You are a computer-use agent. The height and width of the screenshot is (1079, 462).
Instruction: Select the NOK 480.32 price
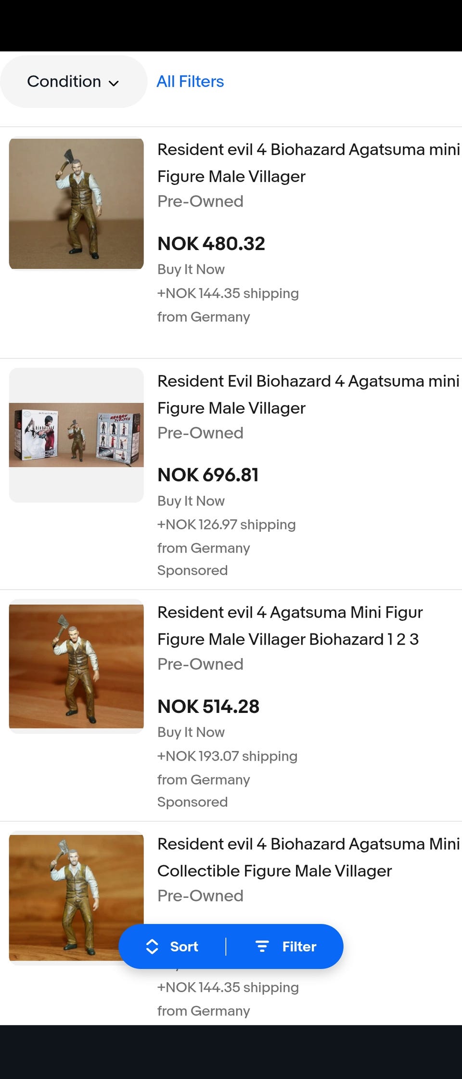click(211, 244)
